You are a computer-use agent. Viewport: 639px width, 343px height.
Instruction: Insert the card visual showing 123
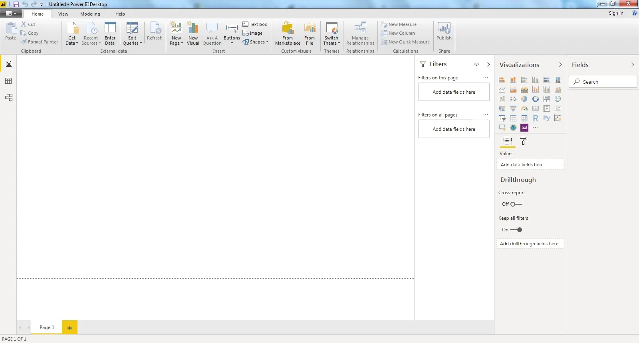tap(536, 108)
